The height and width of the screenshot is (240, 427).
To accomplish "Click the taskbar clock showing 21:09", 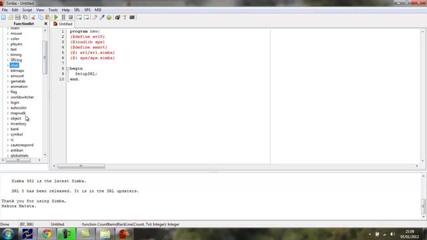I will (x=410, y=234).
